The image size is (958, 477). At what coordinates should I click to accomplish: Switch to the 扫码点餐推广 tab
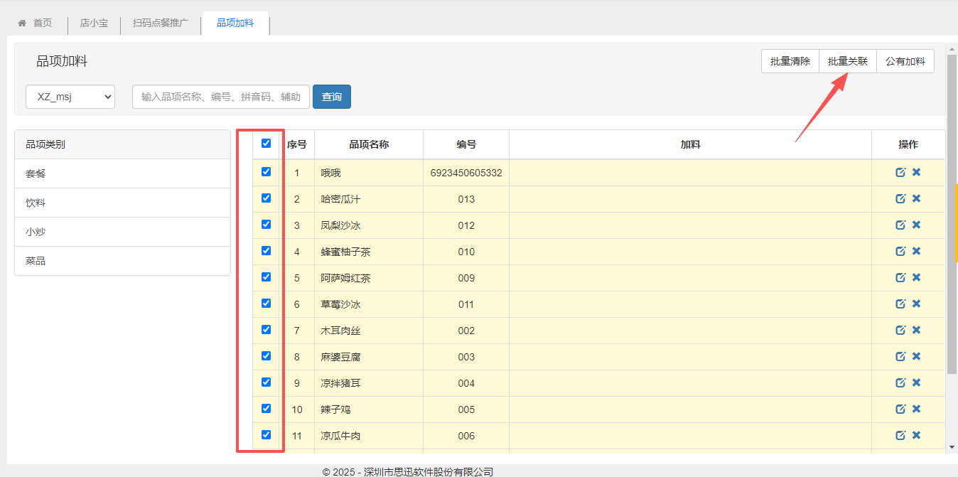click(161, 23)
